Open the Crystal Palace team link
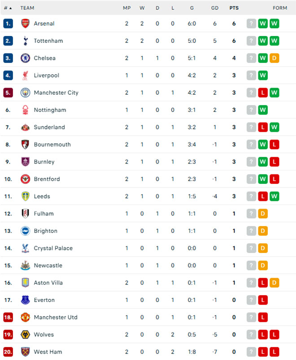 53,248
